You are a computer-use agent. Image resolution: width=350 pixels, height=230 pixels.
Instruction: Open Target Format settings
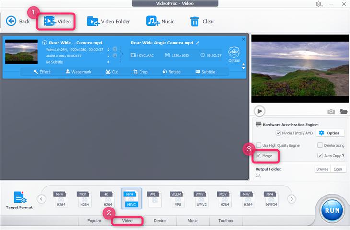[x=19, y=200]
